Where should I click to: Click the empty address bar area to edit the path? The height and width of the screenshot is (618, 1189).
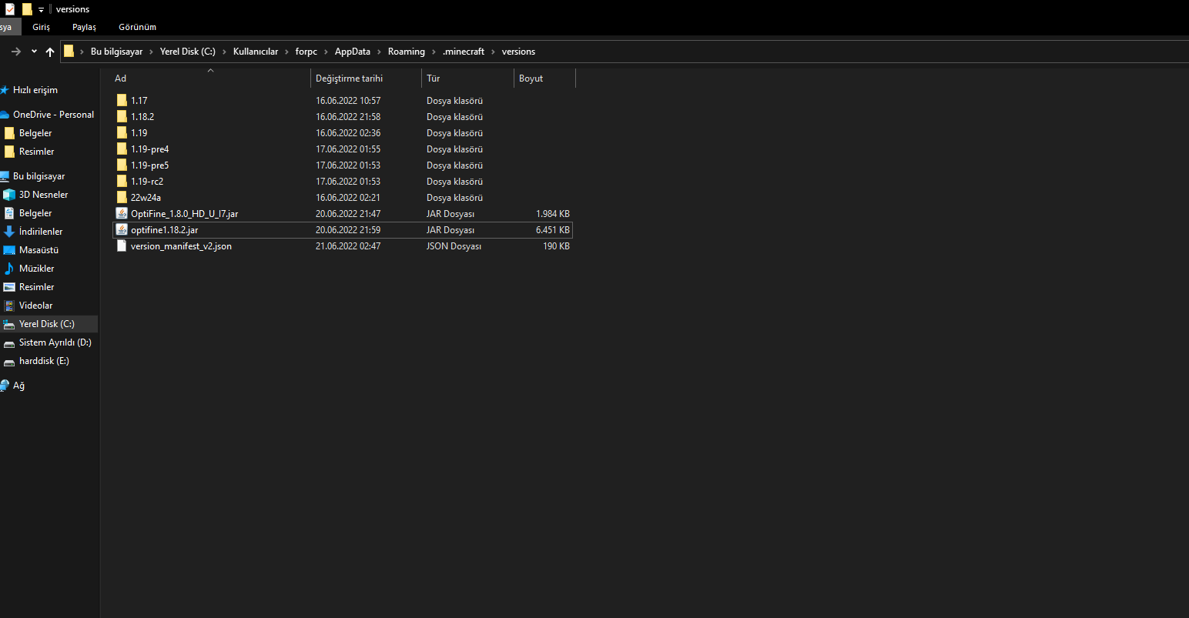click(x=862, y=52)
